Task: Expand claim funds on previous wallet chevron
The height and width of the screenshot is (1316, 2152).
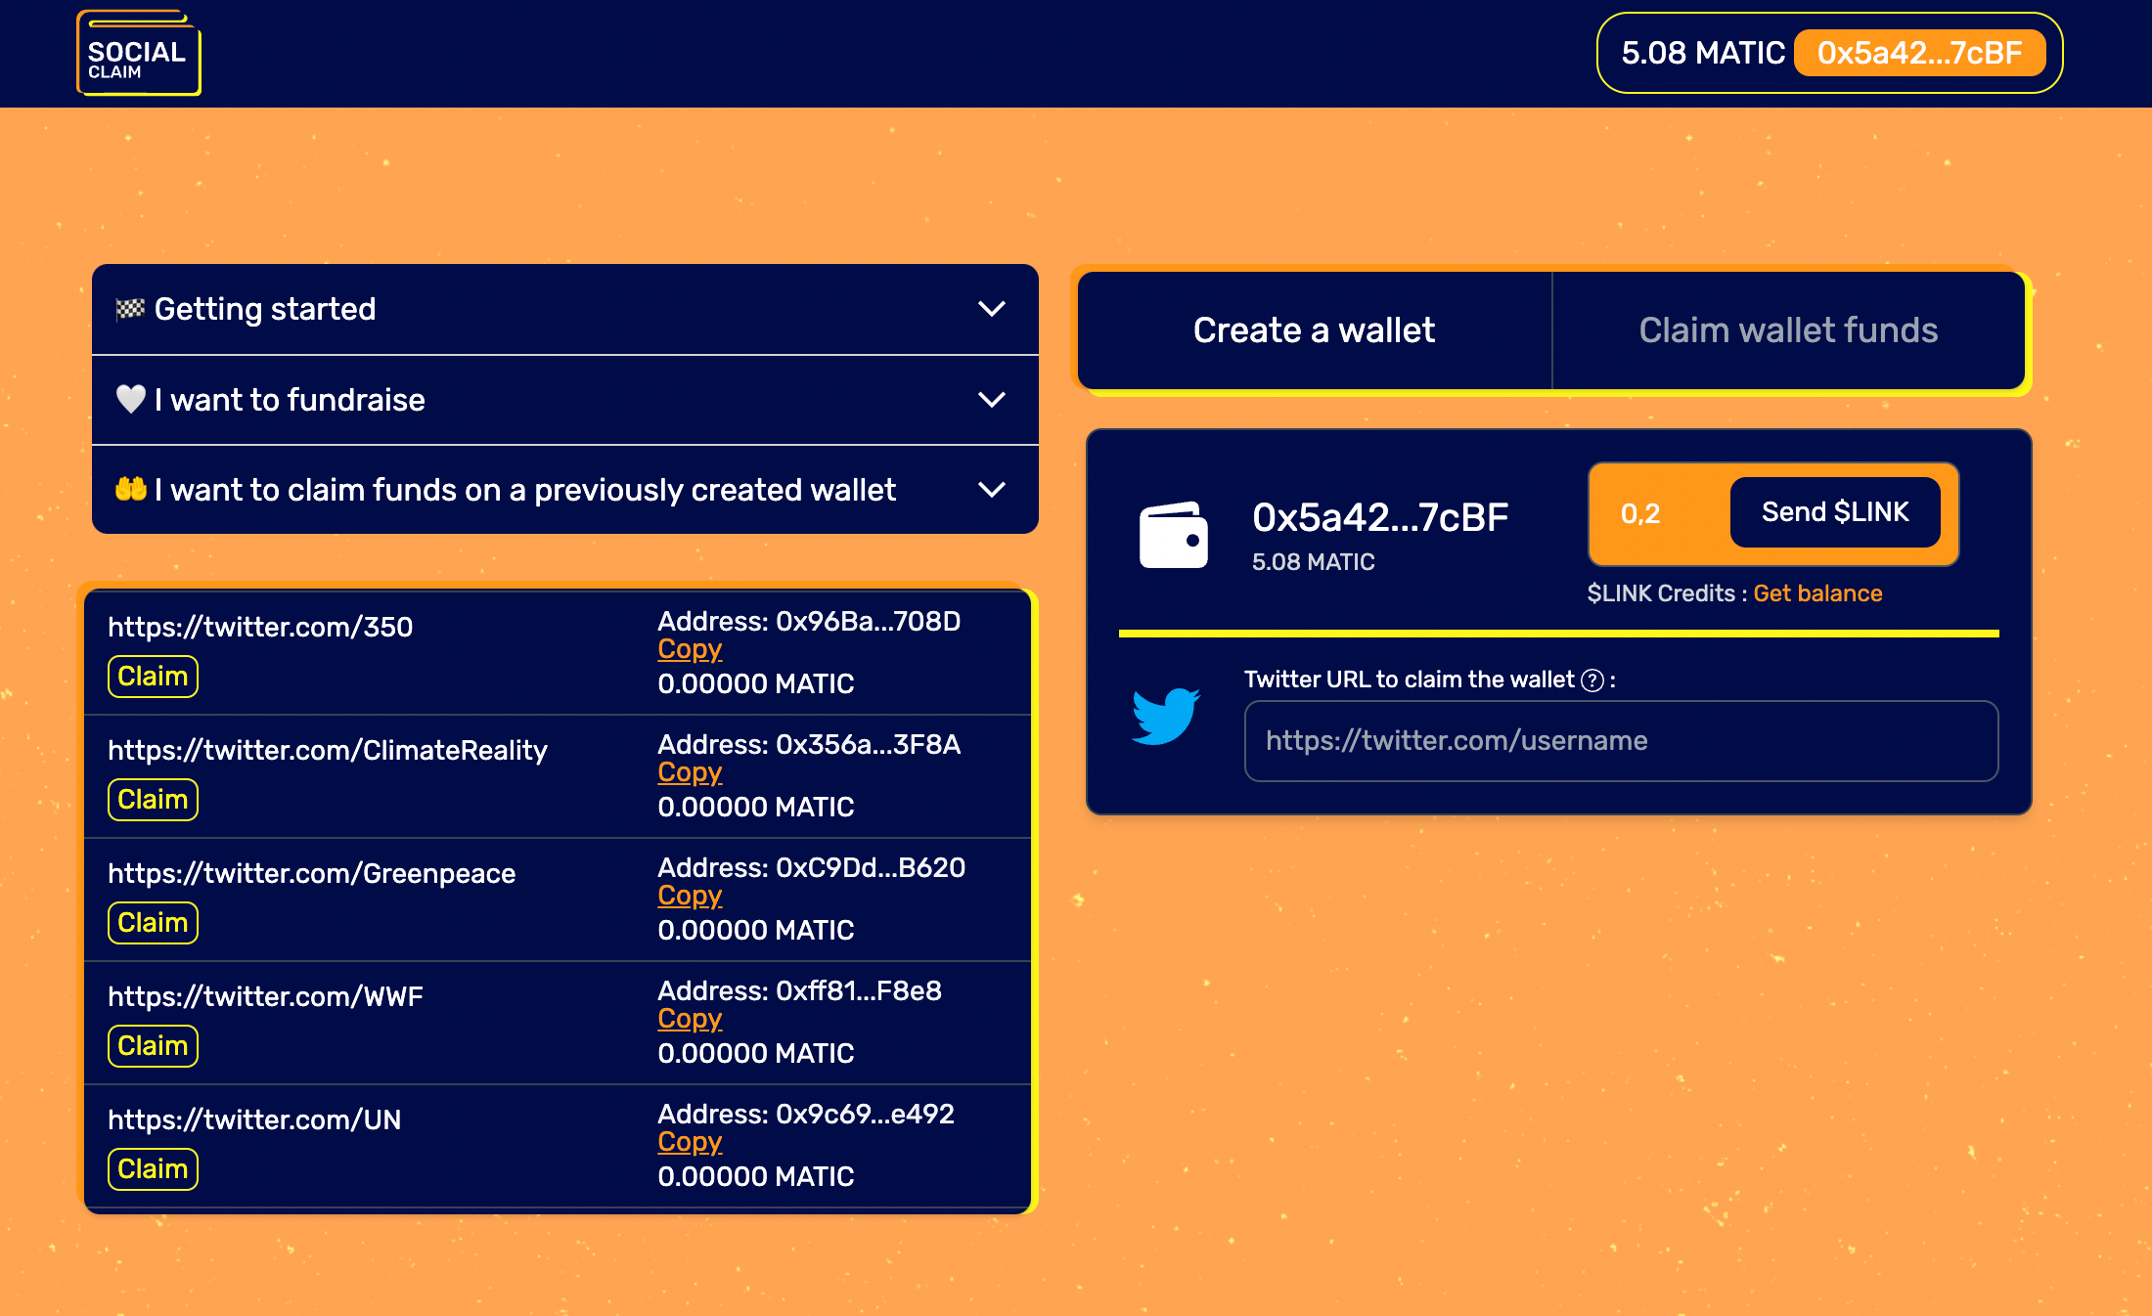Action: [991, 490]
